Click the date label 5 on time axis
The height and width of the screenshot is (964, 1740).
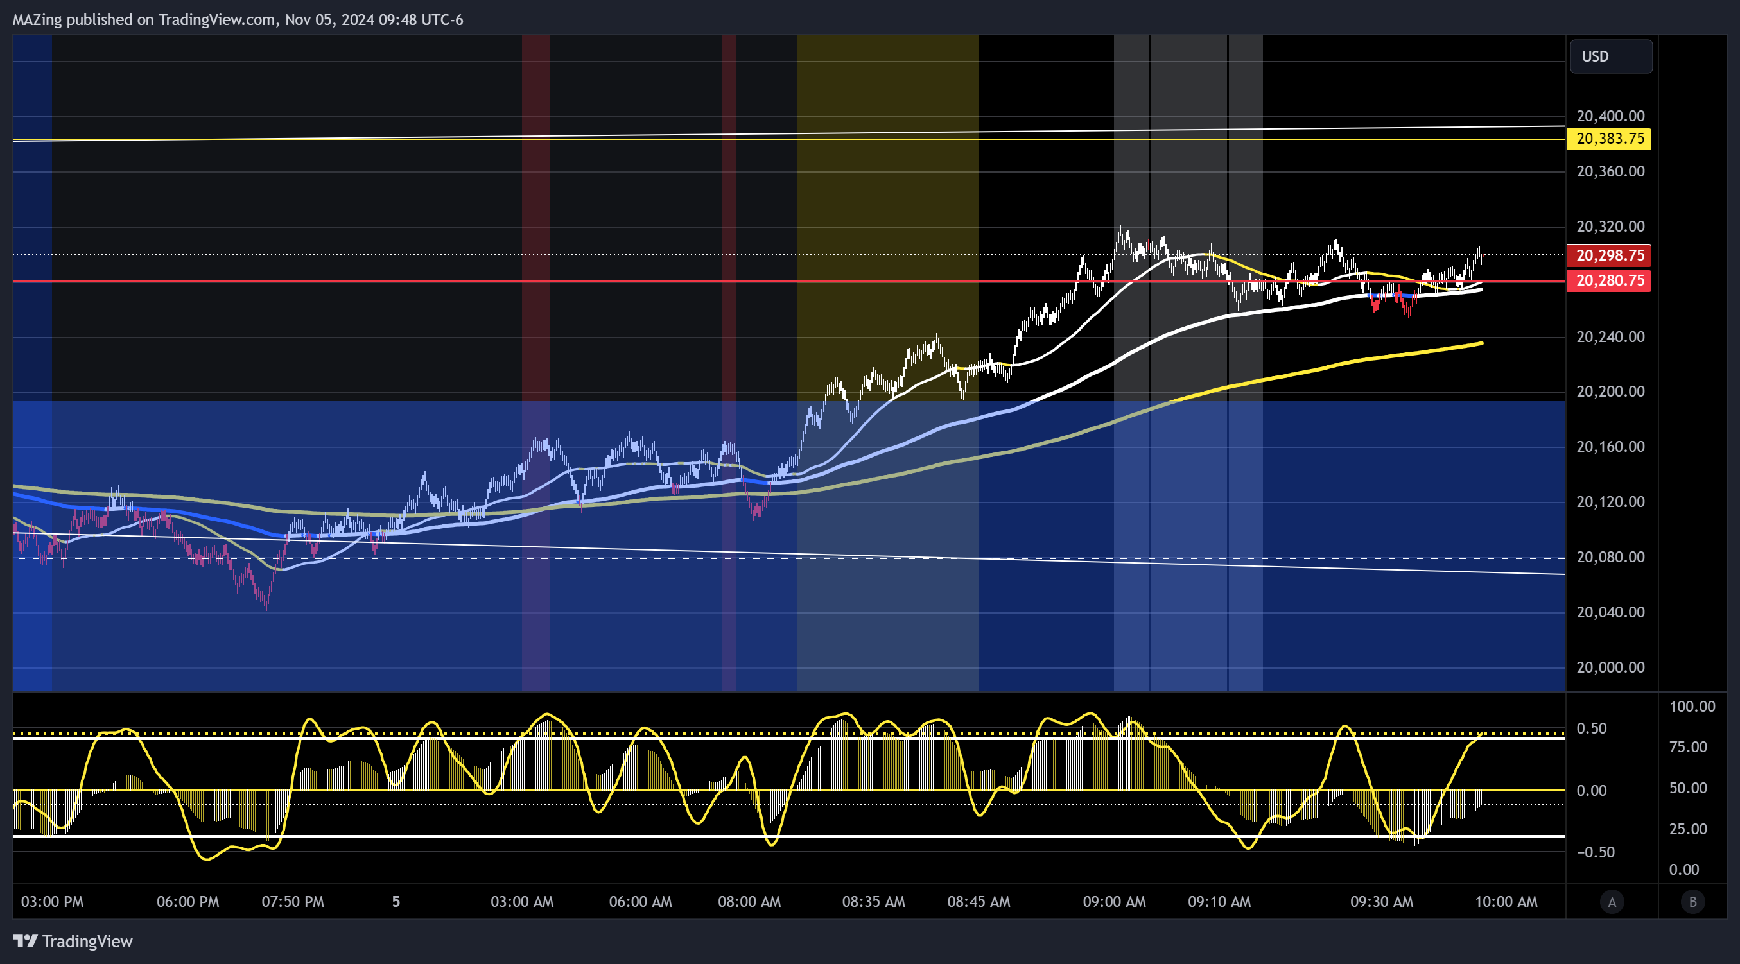396,902
